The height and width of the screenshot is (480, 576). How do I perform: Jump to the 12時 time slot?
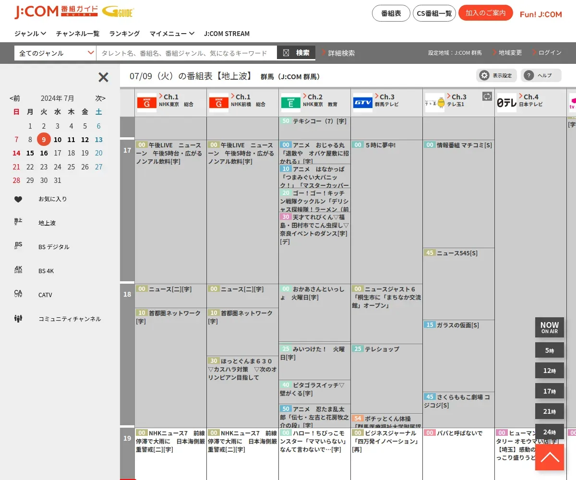point(550,371)
